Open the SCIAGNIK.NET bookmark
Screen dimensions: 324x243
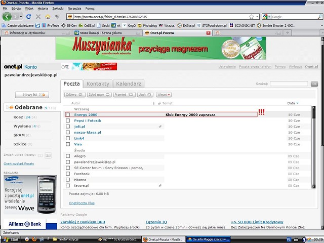pos(242,25)
